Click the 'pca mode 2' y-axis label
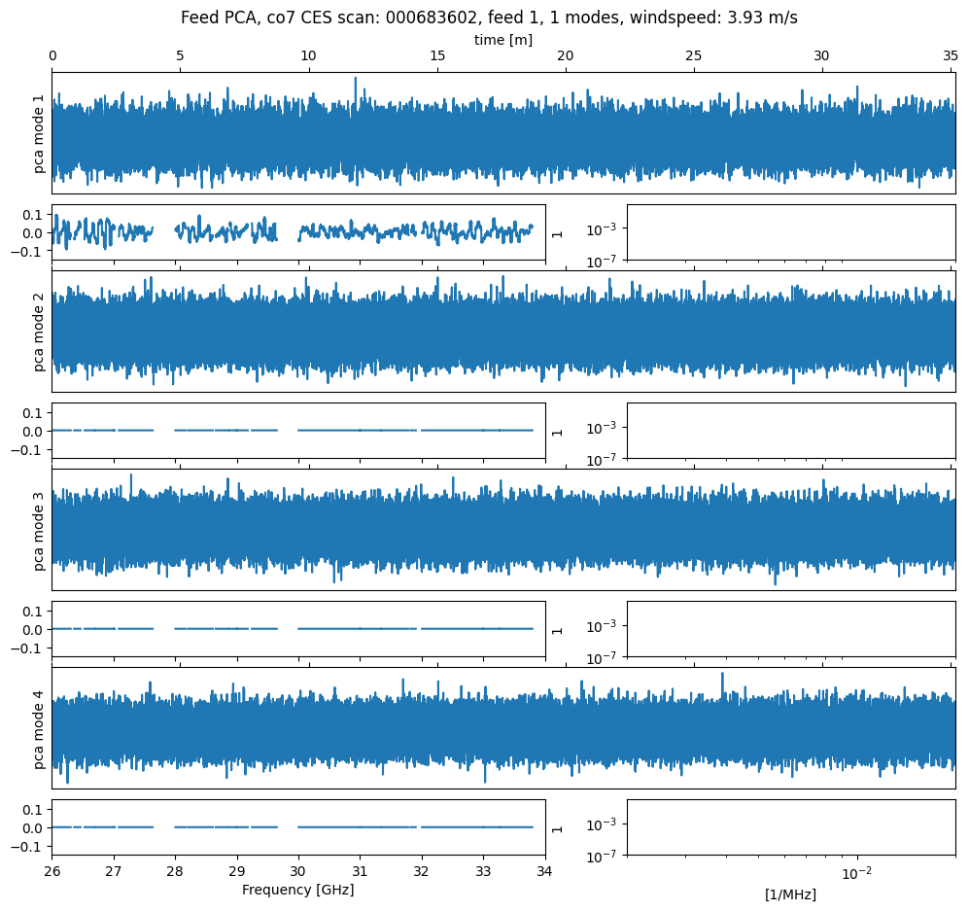 point(39,332)
